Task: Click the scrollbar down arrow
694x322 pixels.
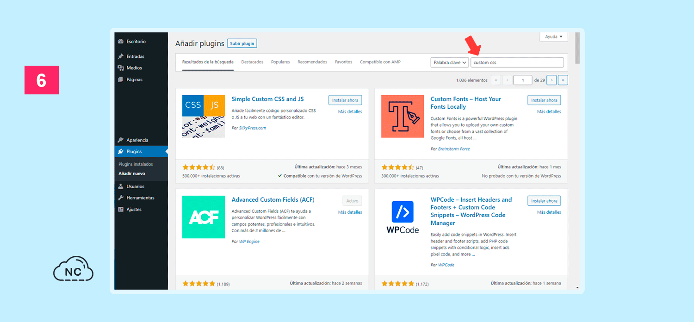Action: [x=577, y=287]
